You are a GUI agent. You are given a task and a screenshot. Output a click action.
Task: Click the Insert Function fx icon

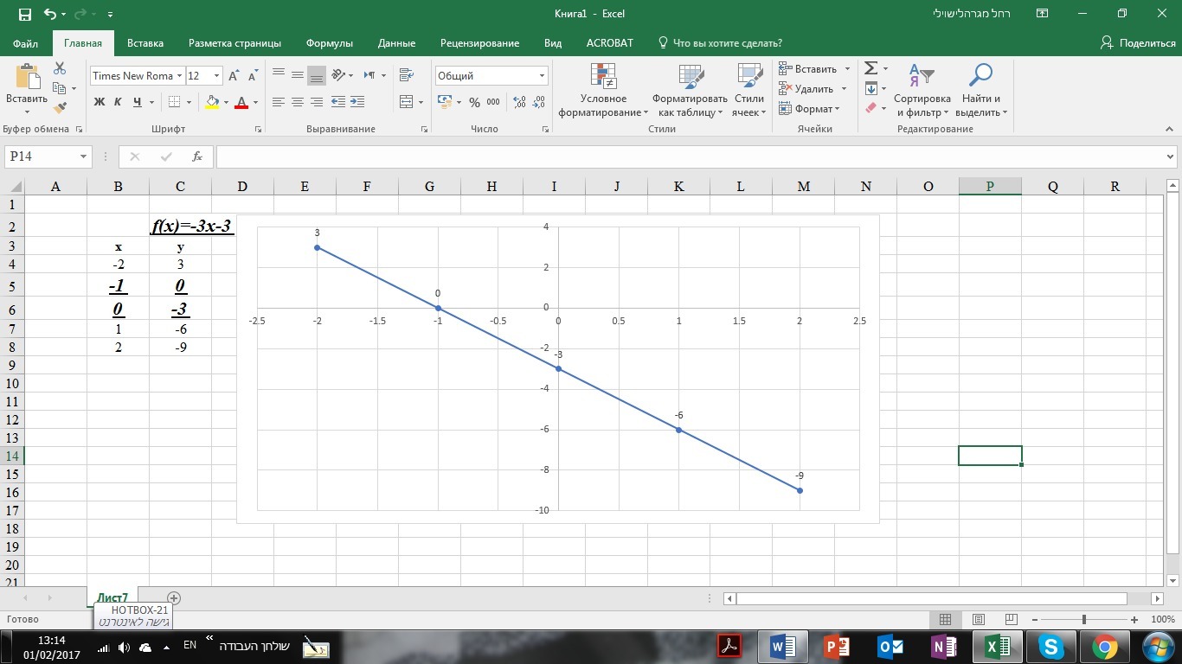coord(197,156)
